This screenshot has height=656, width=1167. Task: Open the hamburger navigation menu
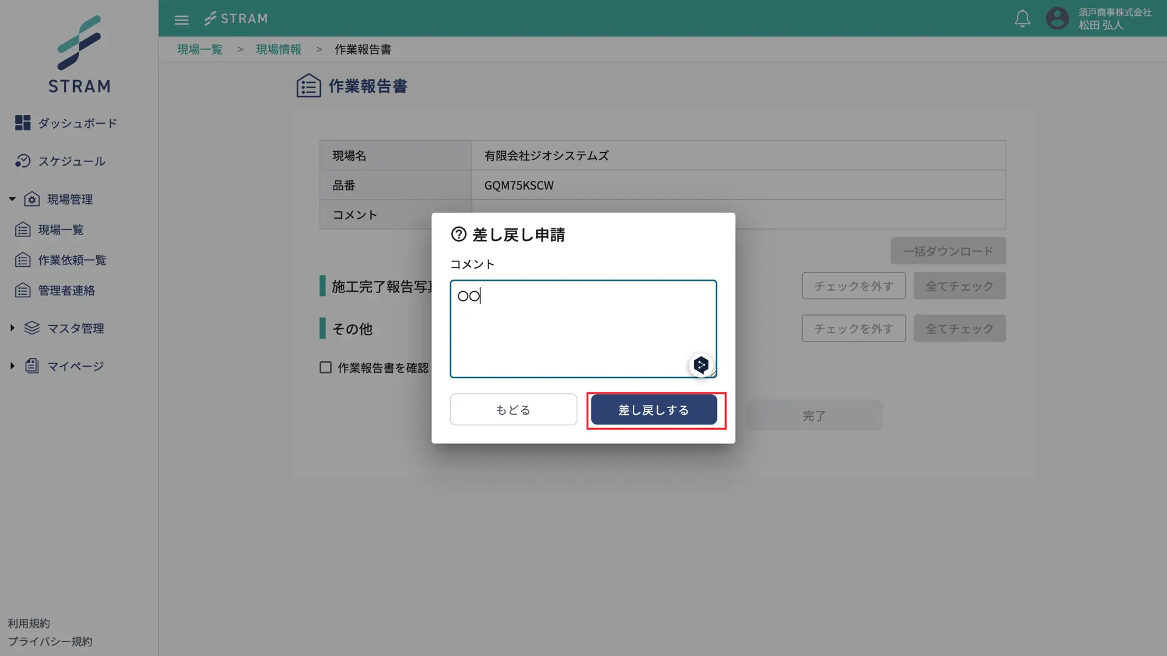pyautogui.click(x=181, y=19)
